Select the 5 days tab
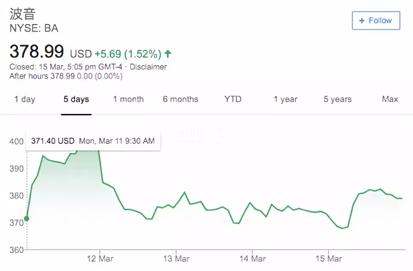 coord(76,99)
